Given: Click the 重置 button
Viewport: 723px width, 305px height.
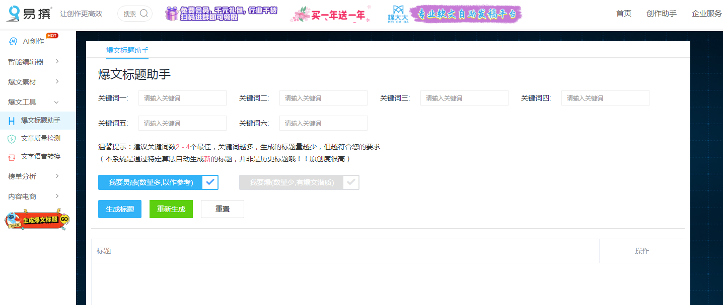Looking at the screenshot, I should tap(222, 209).
